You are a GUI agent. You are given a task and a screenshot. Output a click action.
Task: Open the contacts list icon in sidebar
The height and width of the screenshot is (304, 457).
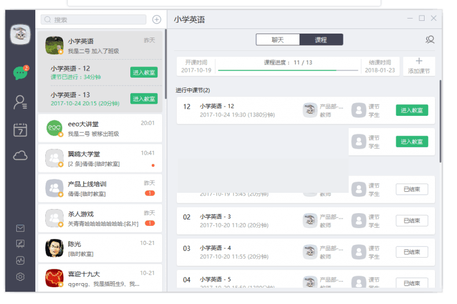point(20,102)
